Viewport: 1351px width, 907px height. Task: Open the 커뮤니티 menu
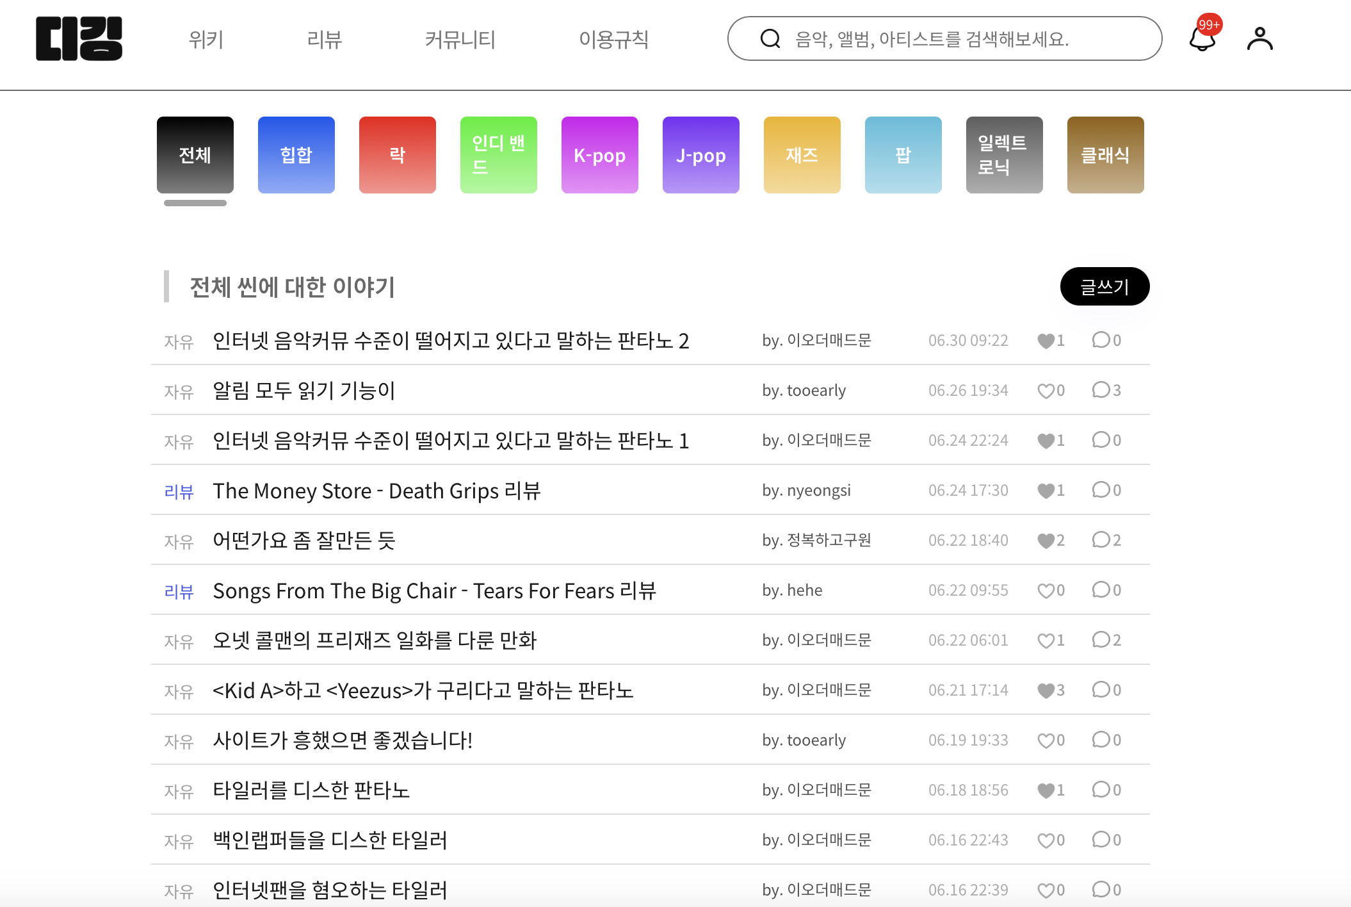pos(460,40)
